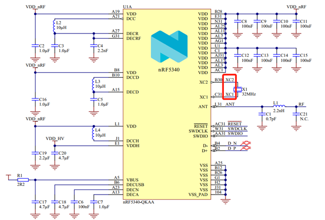Image resolution: width=325 pixels, height=220 pixels.
Task: Click pin number B28
Action: (218, 12)
